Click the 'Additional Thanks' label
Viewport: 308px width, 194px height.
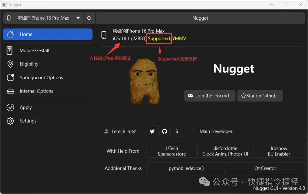[123, 168]
